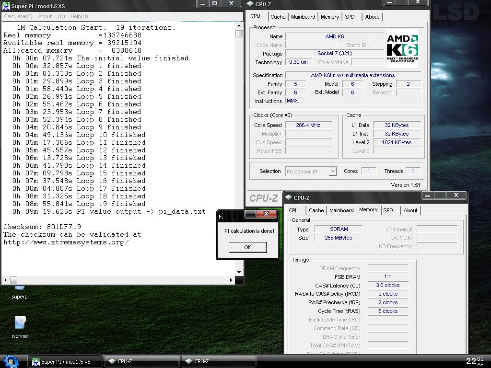Maximize the Super PI window
The image size is (491, 368).
[215, 4]
